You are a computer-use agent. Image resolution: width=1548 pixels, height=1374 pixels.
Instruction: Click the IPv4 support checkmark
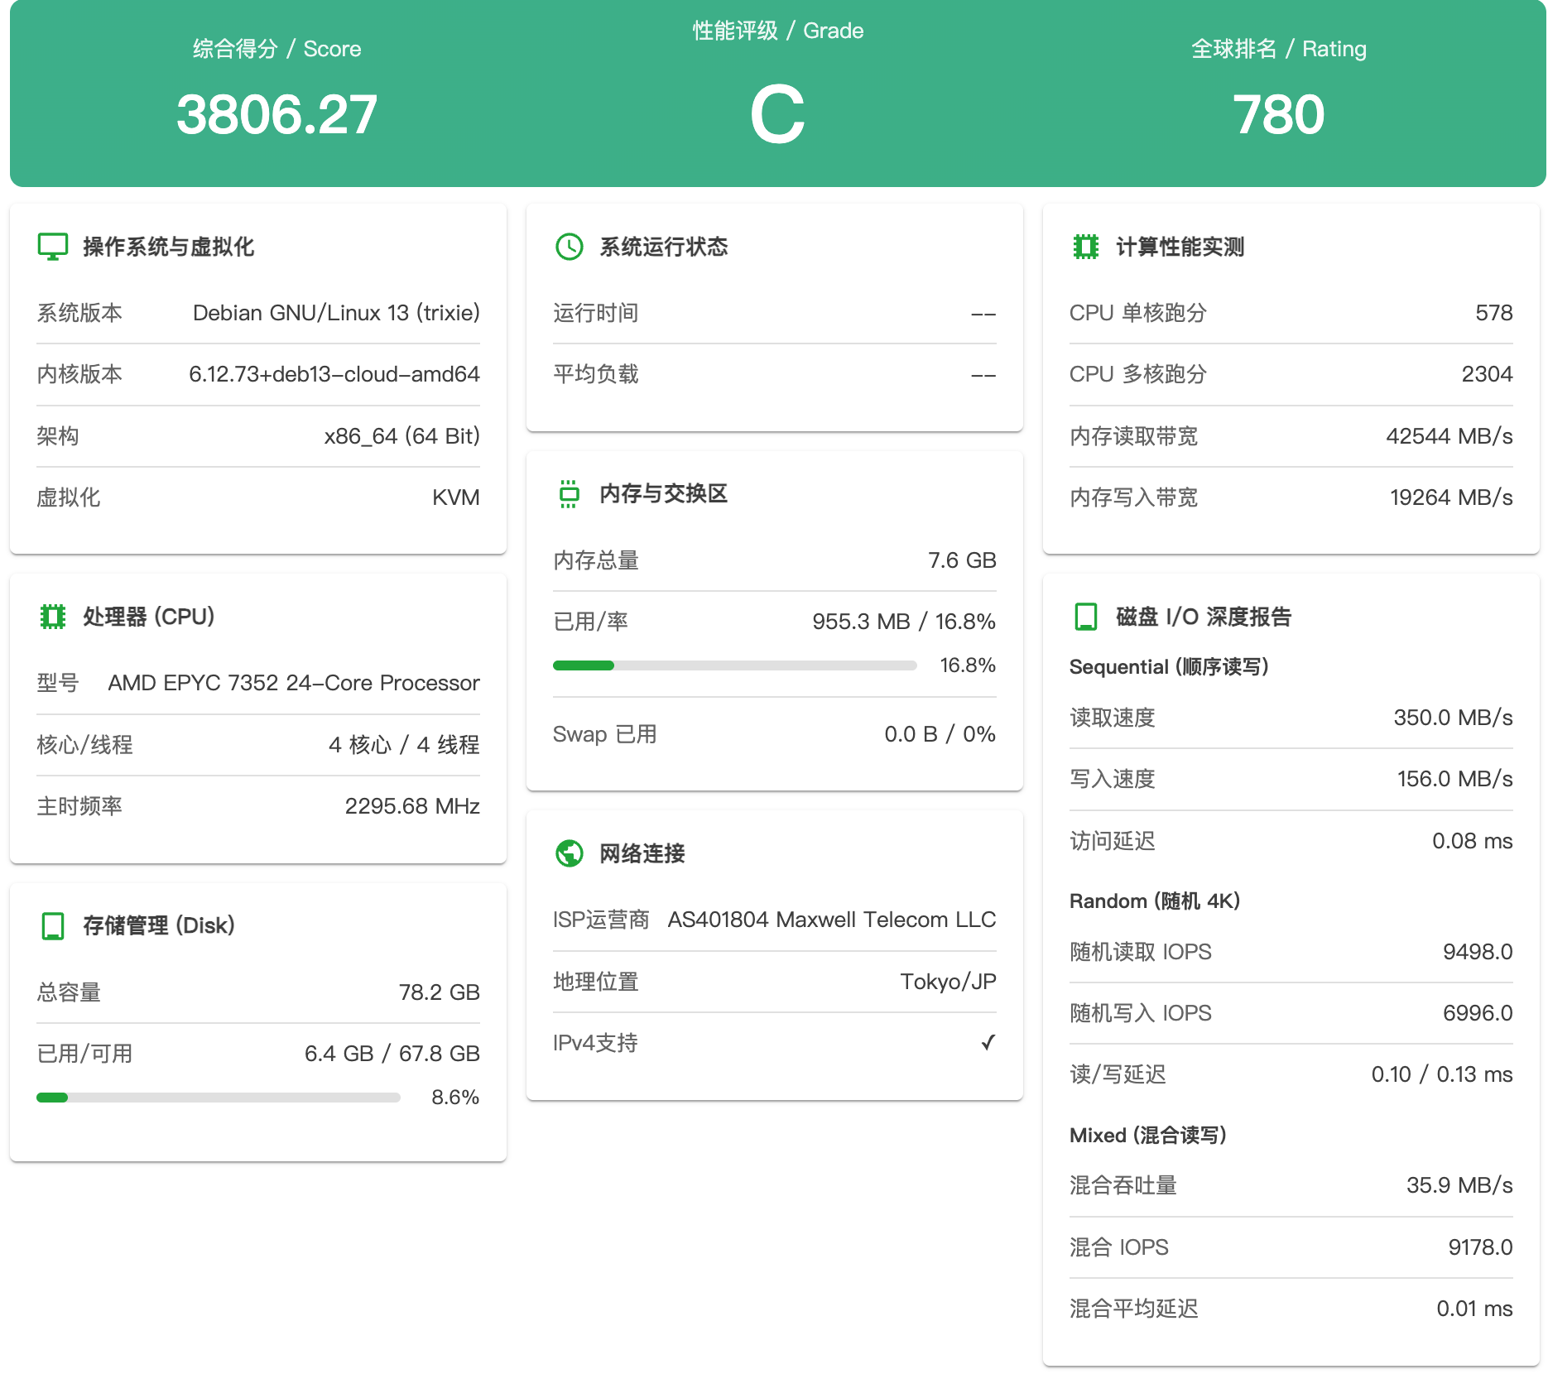(x=988, y=1043)
